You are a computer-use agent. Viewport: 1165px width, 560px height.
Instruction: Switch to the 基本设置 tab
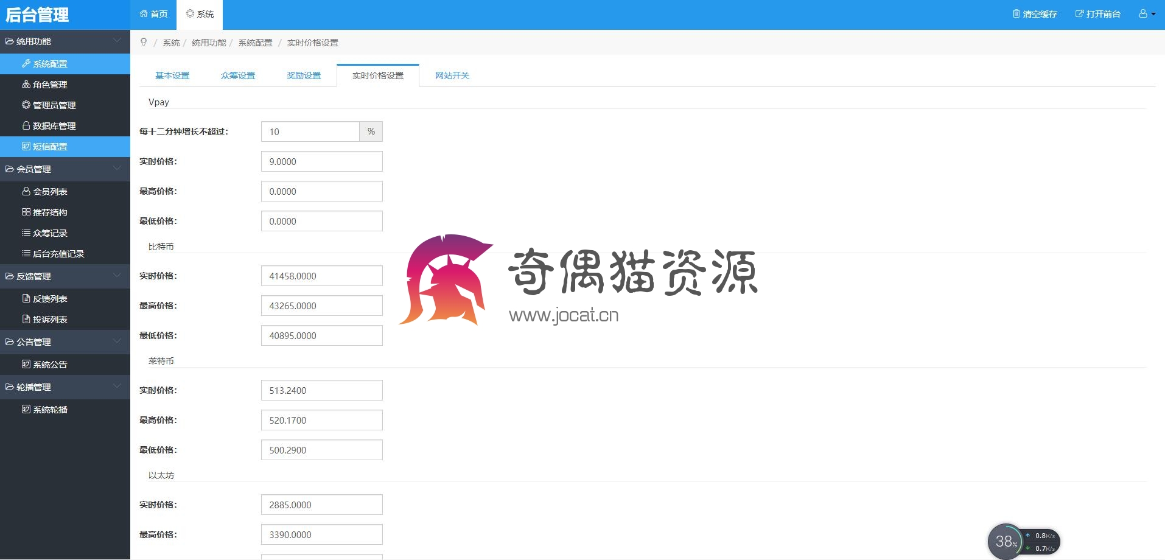pos(172,75)
